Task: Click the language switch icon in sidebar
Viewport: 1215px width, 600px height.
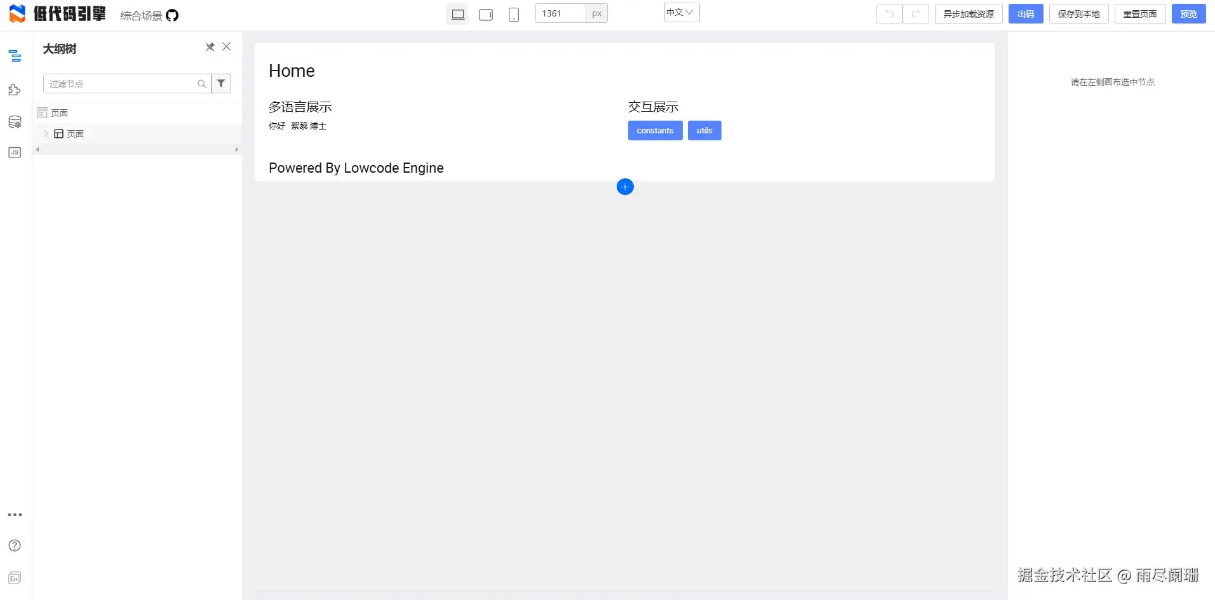Action: 15,578
